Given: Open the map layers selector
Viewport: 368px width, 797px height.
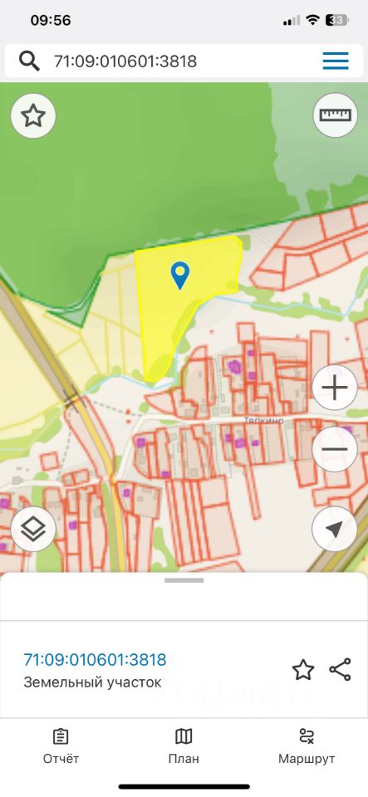Looking at the screenshot, I should (33, 529).
